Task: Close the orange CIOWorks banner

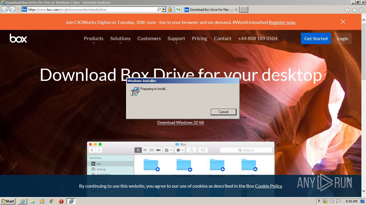Action: coord(343,22)
